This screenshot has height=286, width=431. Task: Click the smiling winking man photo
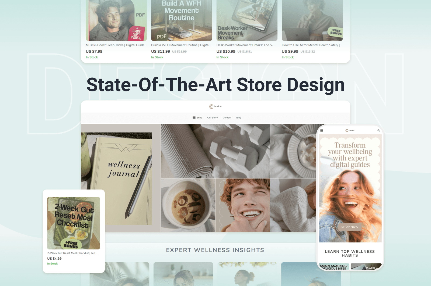click(x=243, y=205)
